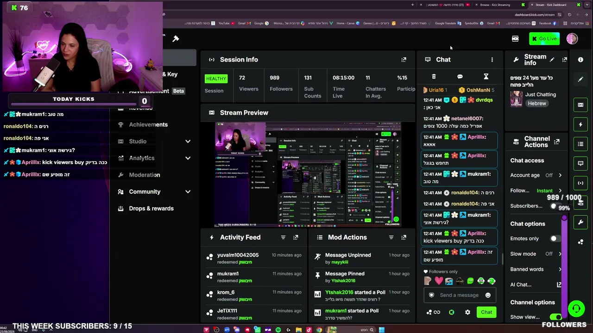Toggle the chat widget icon in right sidebar
Image resolution: width=593 pixels, height=333 pixels.
click(580, 163)
